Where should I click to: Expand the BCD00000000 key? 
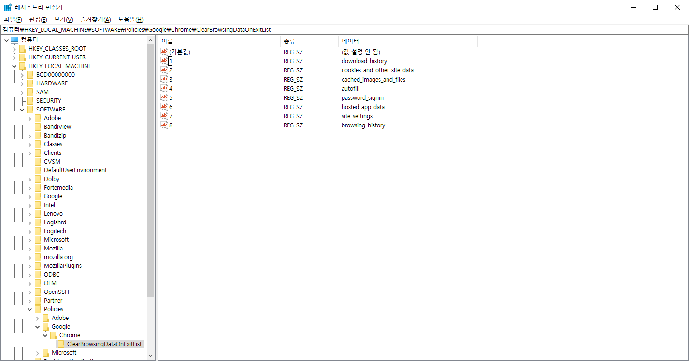pos(22,74)
